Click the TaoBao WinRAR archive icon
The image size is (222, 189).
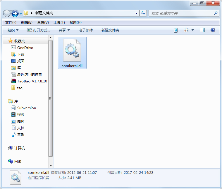click(x=13, y=81)
